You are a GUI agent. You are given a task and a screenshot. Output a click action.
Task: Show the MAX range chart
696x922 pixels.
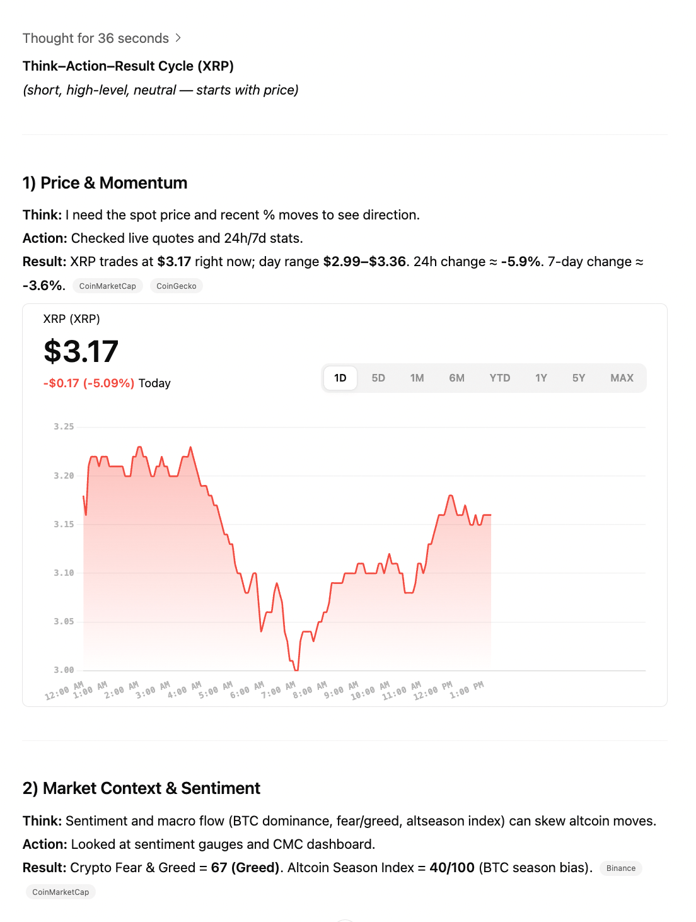[x=622, y=378]
